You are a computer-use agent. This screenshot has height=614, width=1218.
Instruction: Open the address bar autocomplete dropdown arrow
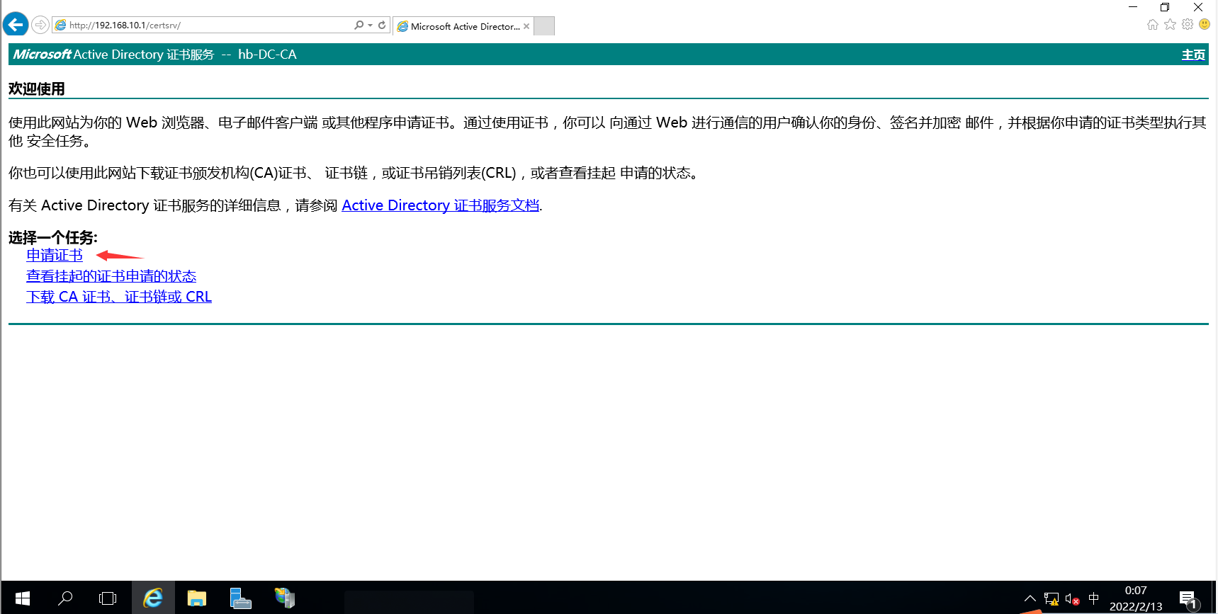click(370, 25)
